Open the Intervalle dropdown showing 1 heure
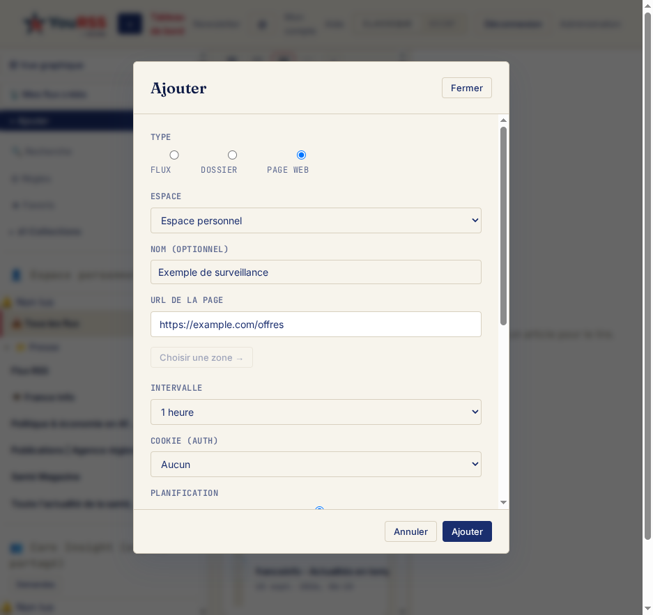This screenshot has height=615, width=653. point(316,412)
